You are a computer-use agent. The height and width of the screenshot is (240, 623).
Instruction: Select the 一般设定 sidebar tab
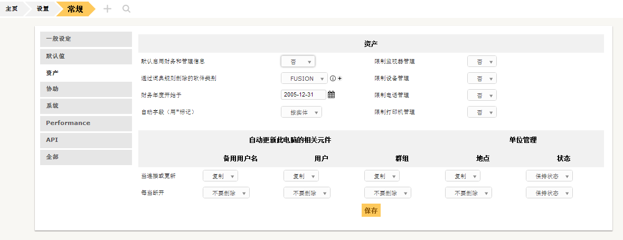click(x=86, y=39)
